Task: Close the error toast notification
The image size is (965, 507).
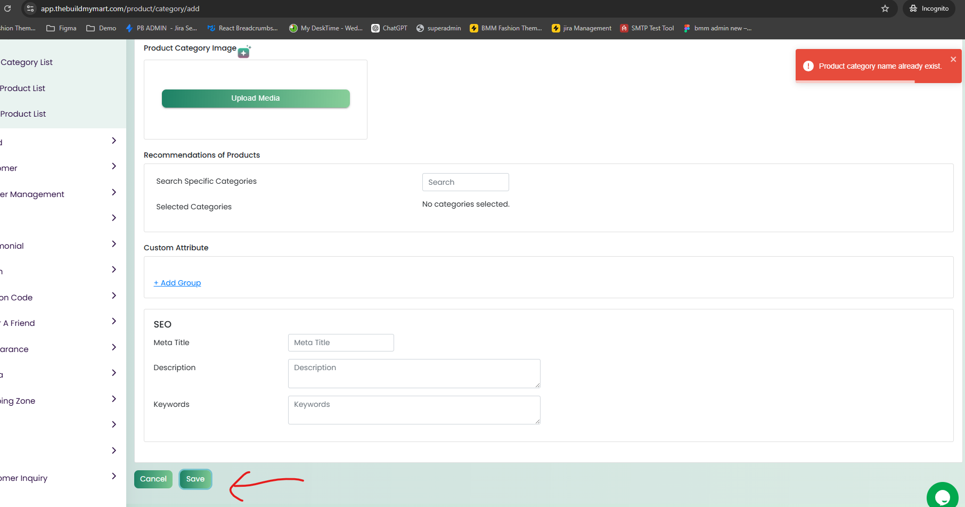Action: [953, 59]
